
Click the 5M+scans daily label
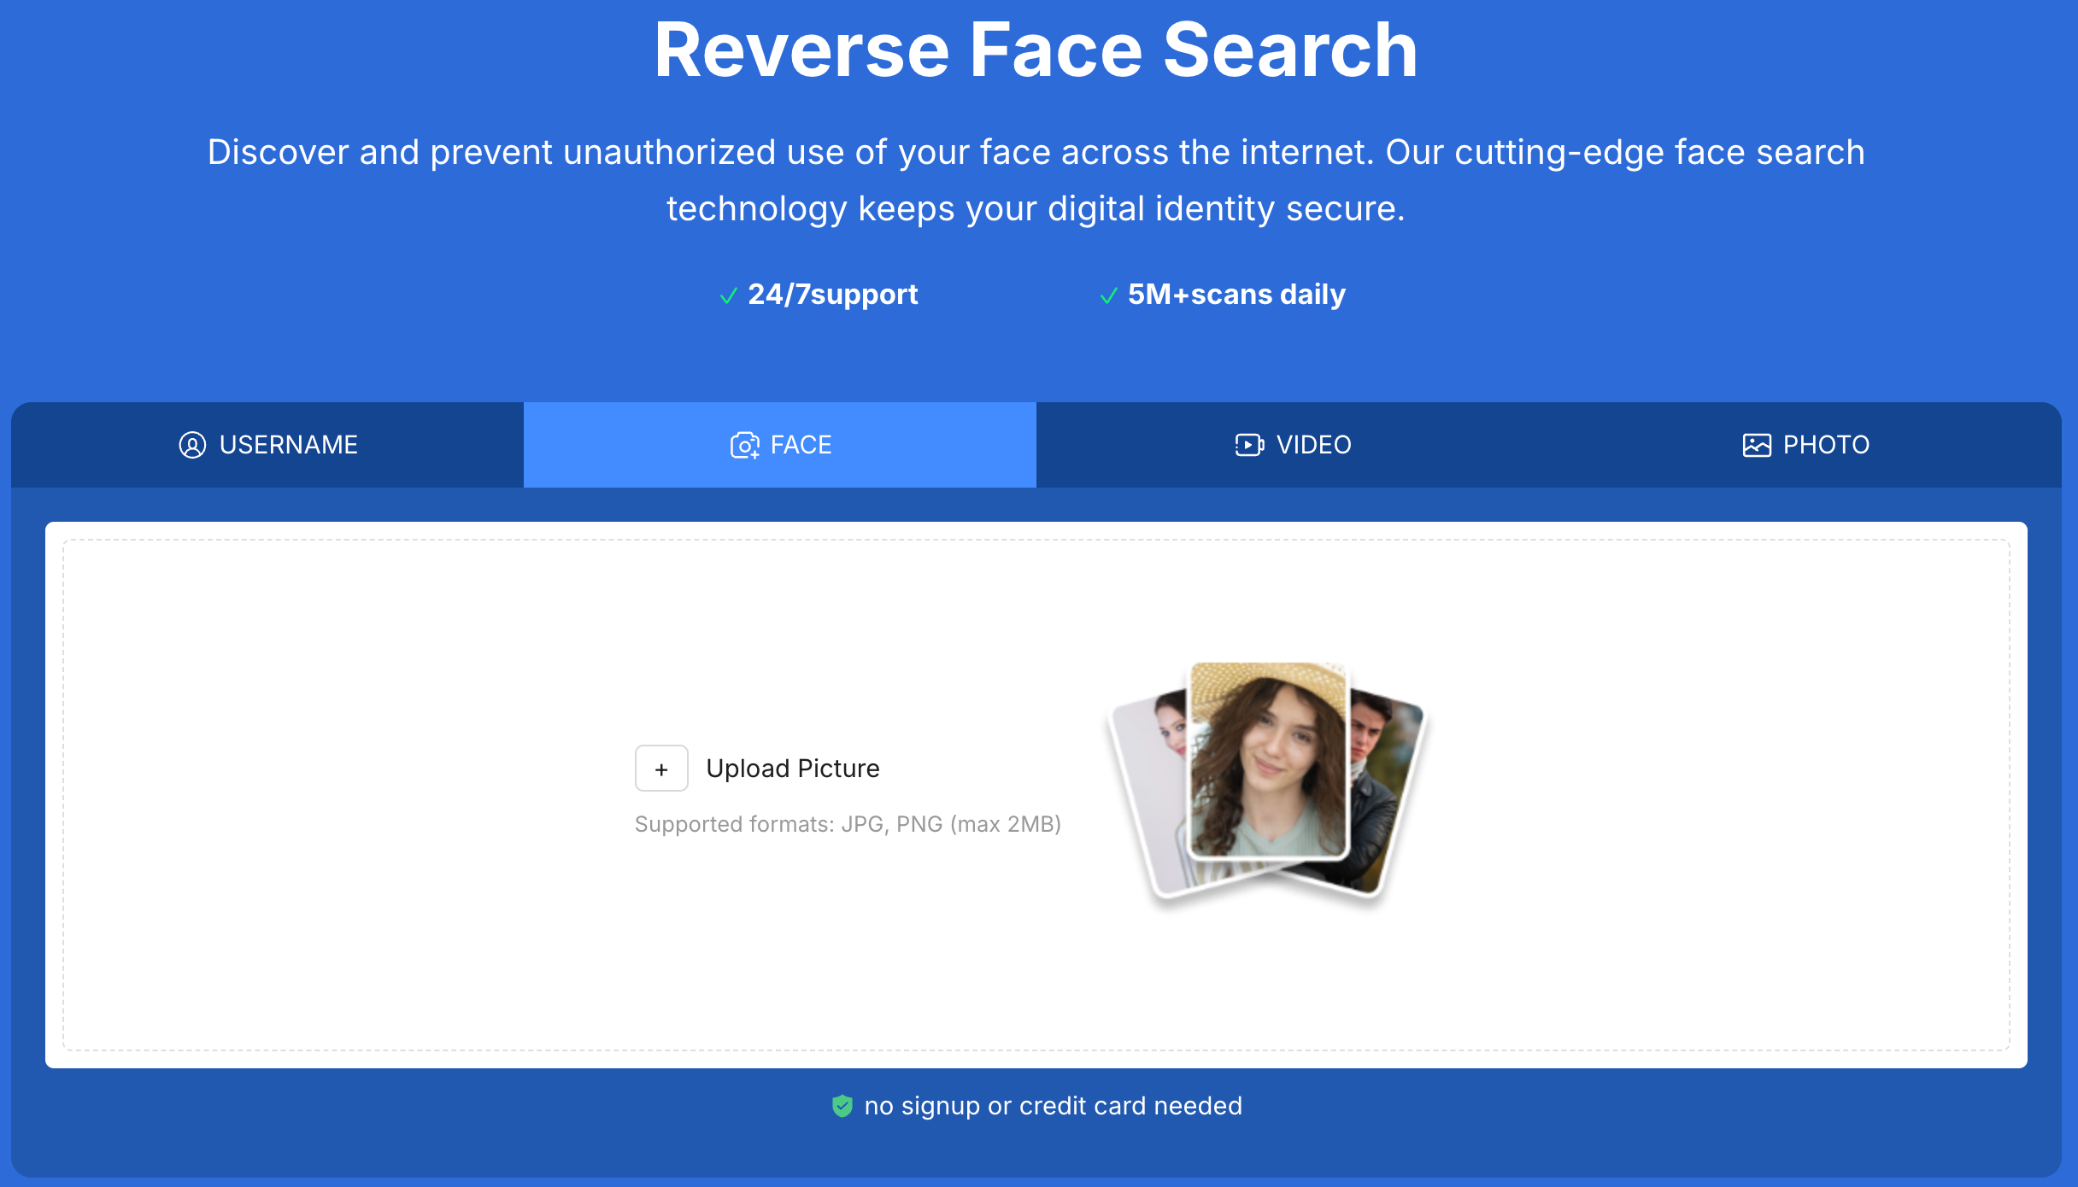[x=1236, y=294]
